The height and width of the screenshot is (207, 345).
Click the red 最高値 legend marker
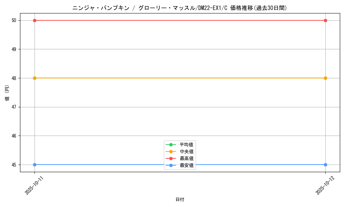tap(171, 158)
